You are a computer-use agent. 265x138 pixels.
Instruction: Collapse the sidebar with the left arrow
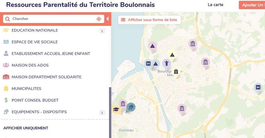(108, 19)
